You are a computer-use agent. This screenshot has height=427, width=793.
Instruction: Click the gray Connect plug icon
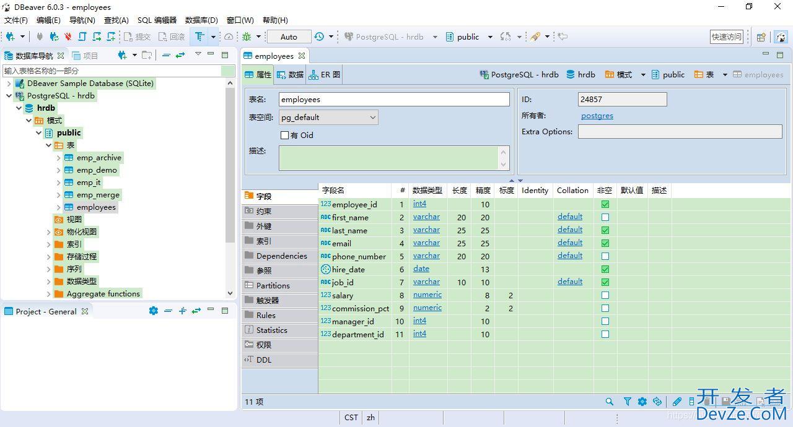pyautogui.click(x=40, y=37)
